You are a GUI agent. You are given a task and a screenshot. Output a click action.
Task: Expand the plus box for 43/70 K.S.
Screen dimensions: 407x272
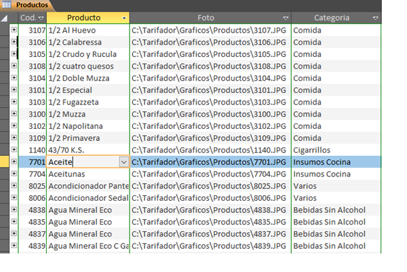pos(14,150)
